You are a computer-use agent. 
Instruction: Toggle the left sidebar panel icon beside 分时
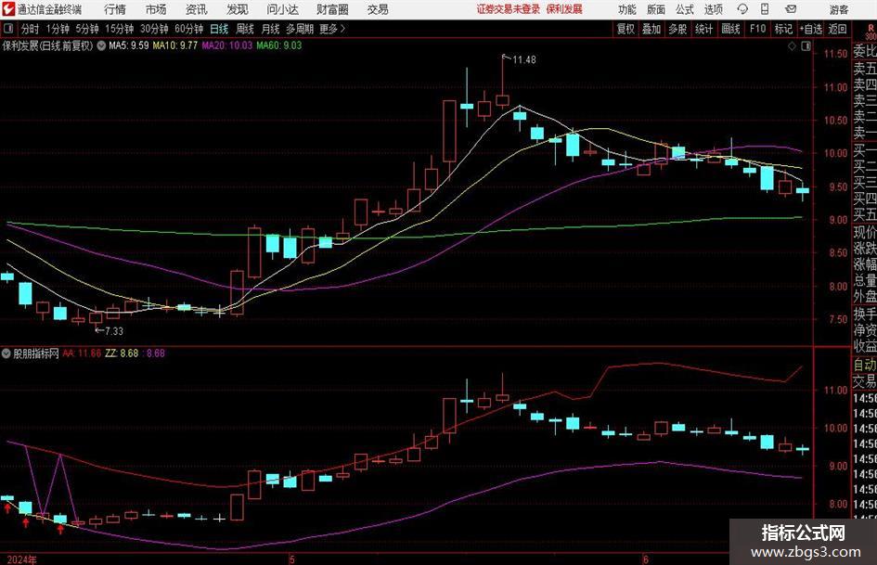8,29
